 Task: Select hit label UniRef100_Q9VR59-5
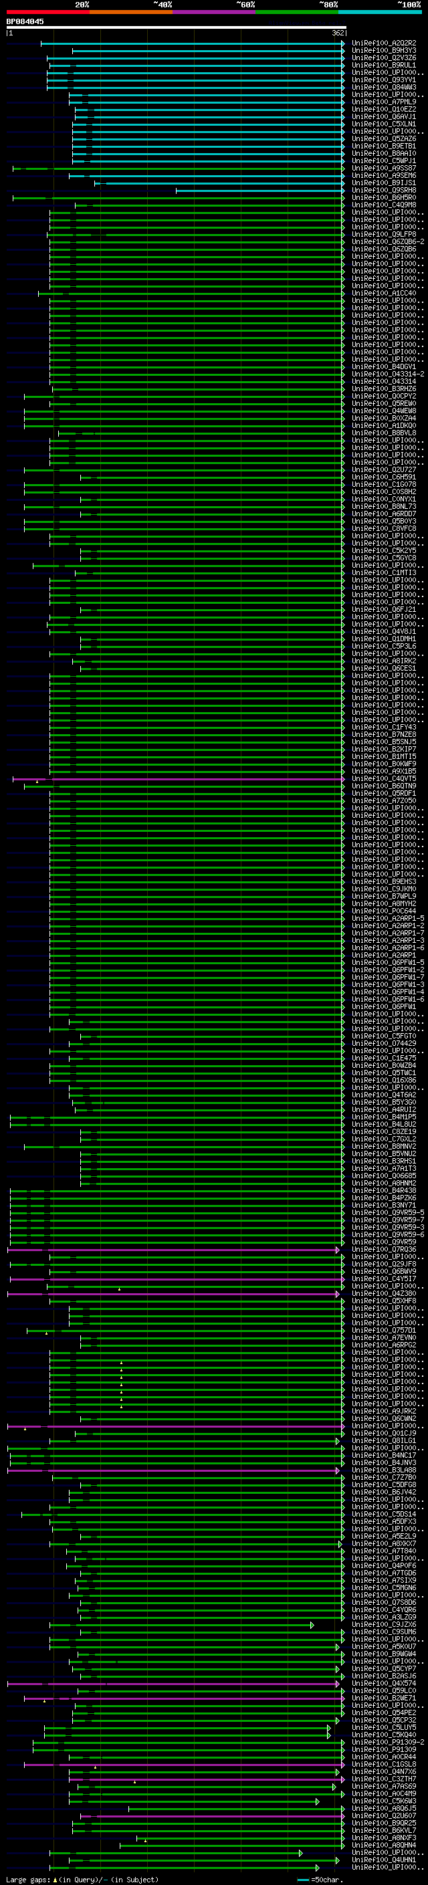click(388, 1212)
